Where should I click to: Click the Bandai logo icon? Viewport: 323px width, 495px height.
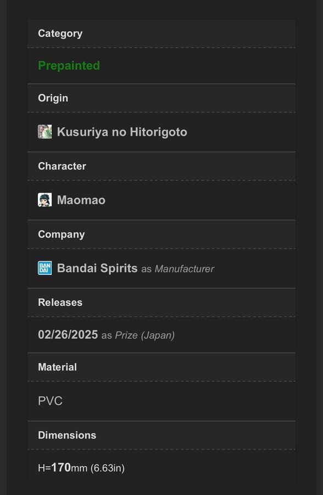pyautogui.click(x=45, y=268)
